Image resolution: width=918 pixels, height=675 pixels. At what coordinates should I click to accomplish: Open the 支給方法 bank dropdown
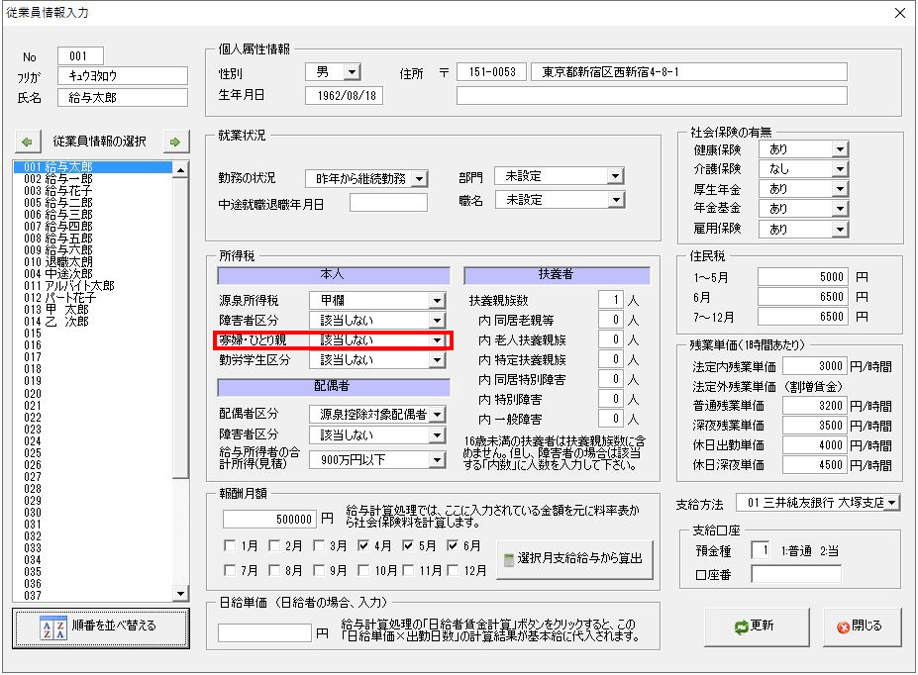[x=891, y=503]
